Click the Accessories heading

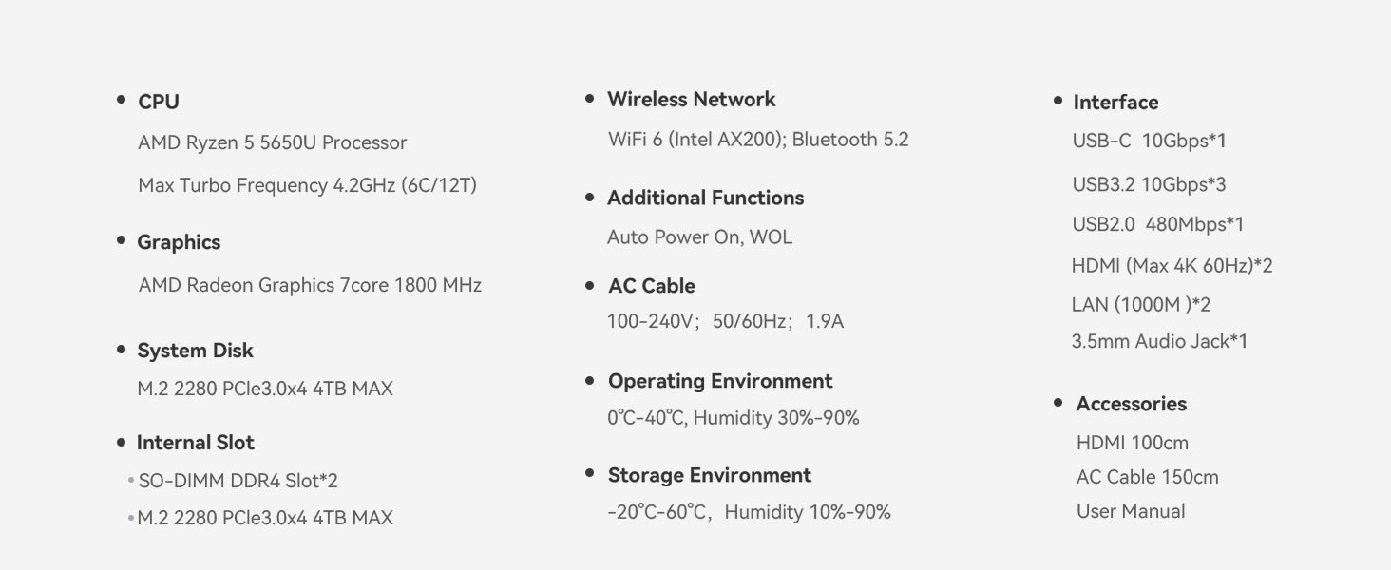[x=1131, y=404]
